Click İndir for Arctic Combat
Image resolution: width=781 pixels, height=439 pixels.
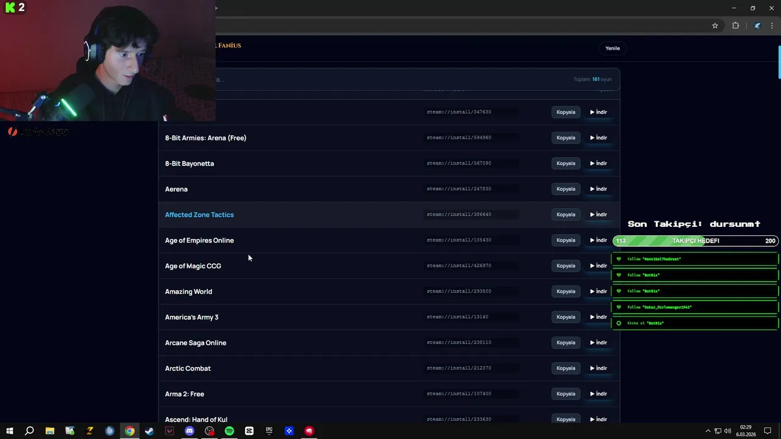point(599,368)
